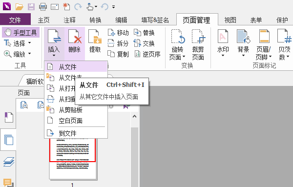Image resolution: width=293 pixels, height=187 pixels.
Task: Choose 从扫描 insert from scanner option
Action: (60, 99)
